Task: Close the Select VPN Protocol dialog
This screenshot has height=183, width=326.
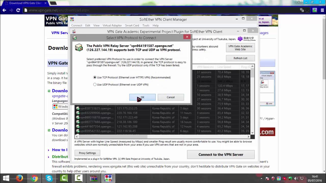Action: coord(187,37)
